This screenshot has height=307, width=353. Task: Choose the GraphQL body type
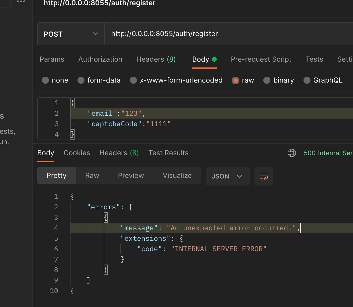point(323,80)
